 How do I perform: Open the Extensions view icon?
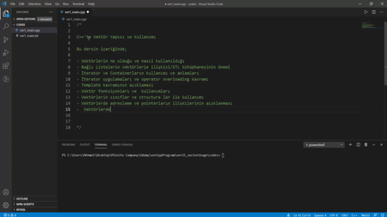(5, 66)
